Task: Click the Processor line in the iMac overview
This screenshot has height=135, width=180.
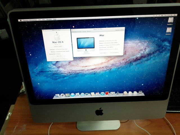Action: point(108,41)
